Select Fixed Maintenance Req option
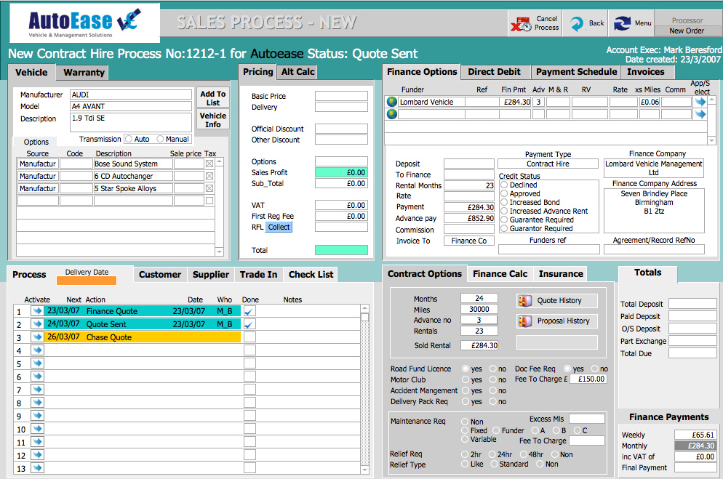Screen dimensions: 723x479 (465, 430)
